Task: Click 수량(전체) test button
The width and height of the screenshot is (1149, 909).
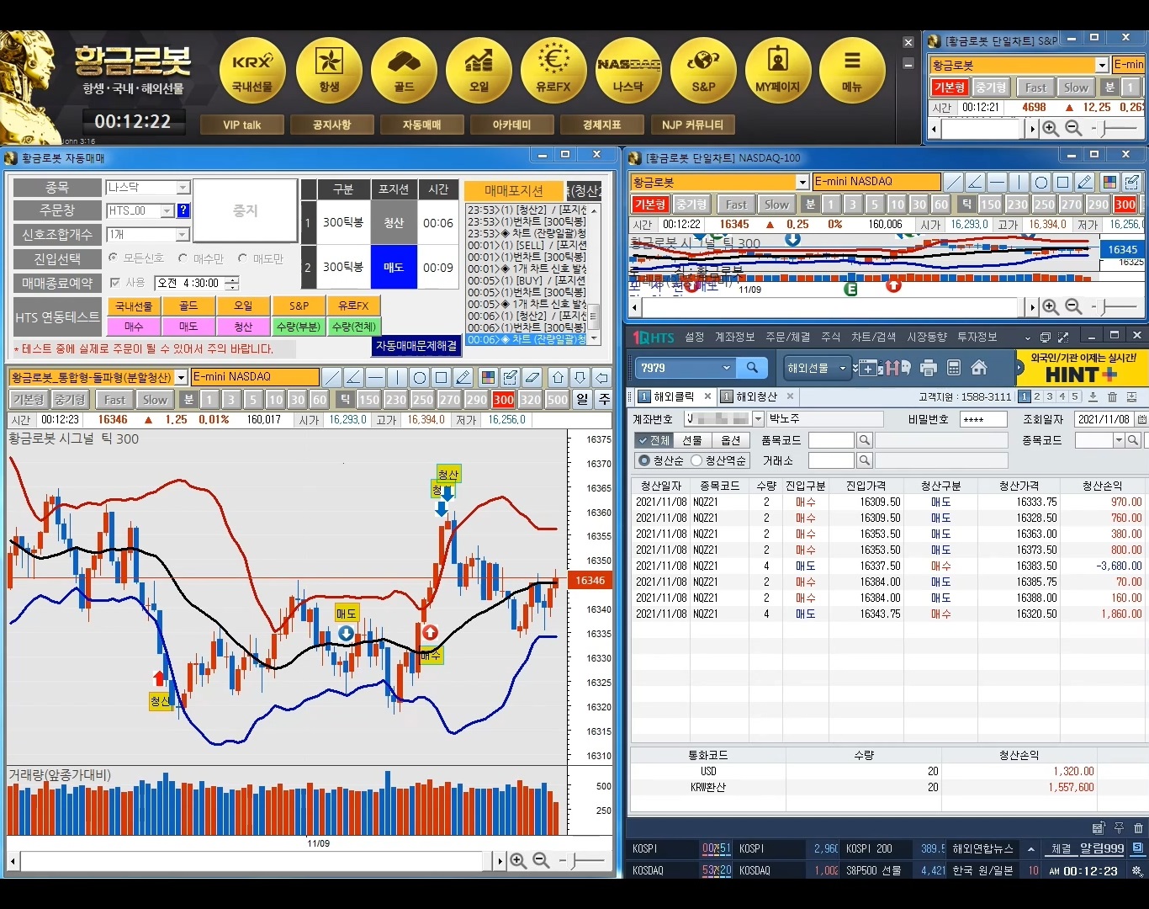Action: pos(353,327)
